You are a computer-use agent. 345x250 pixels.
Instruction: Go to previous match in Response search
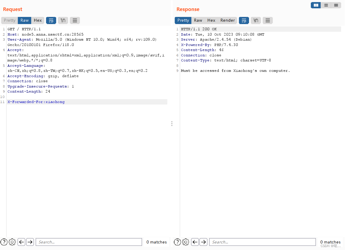click(x=195, y=242)
